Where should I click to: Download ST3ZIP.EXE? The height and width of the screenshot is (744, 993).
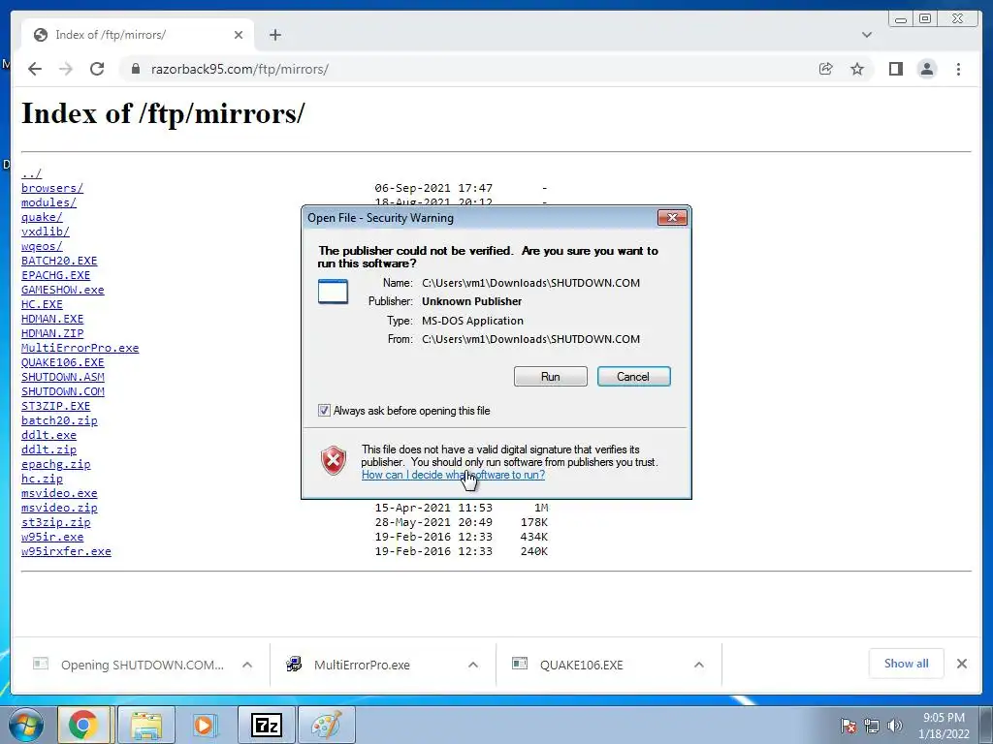point(55,406)
